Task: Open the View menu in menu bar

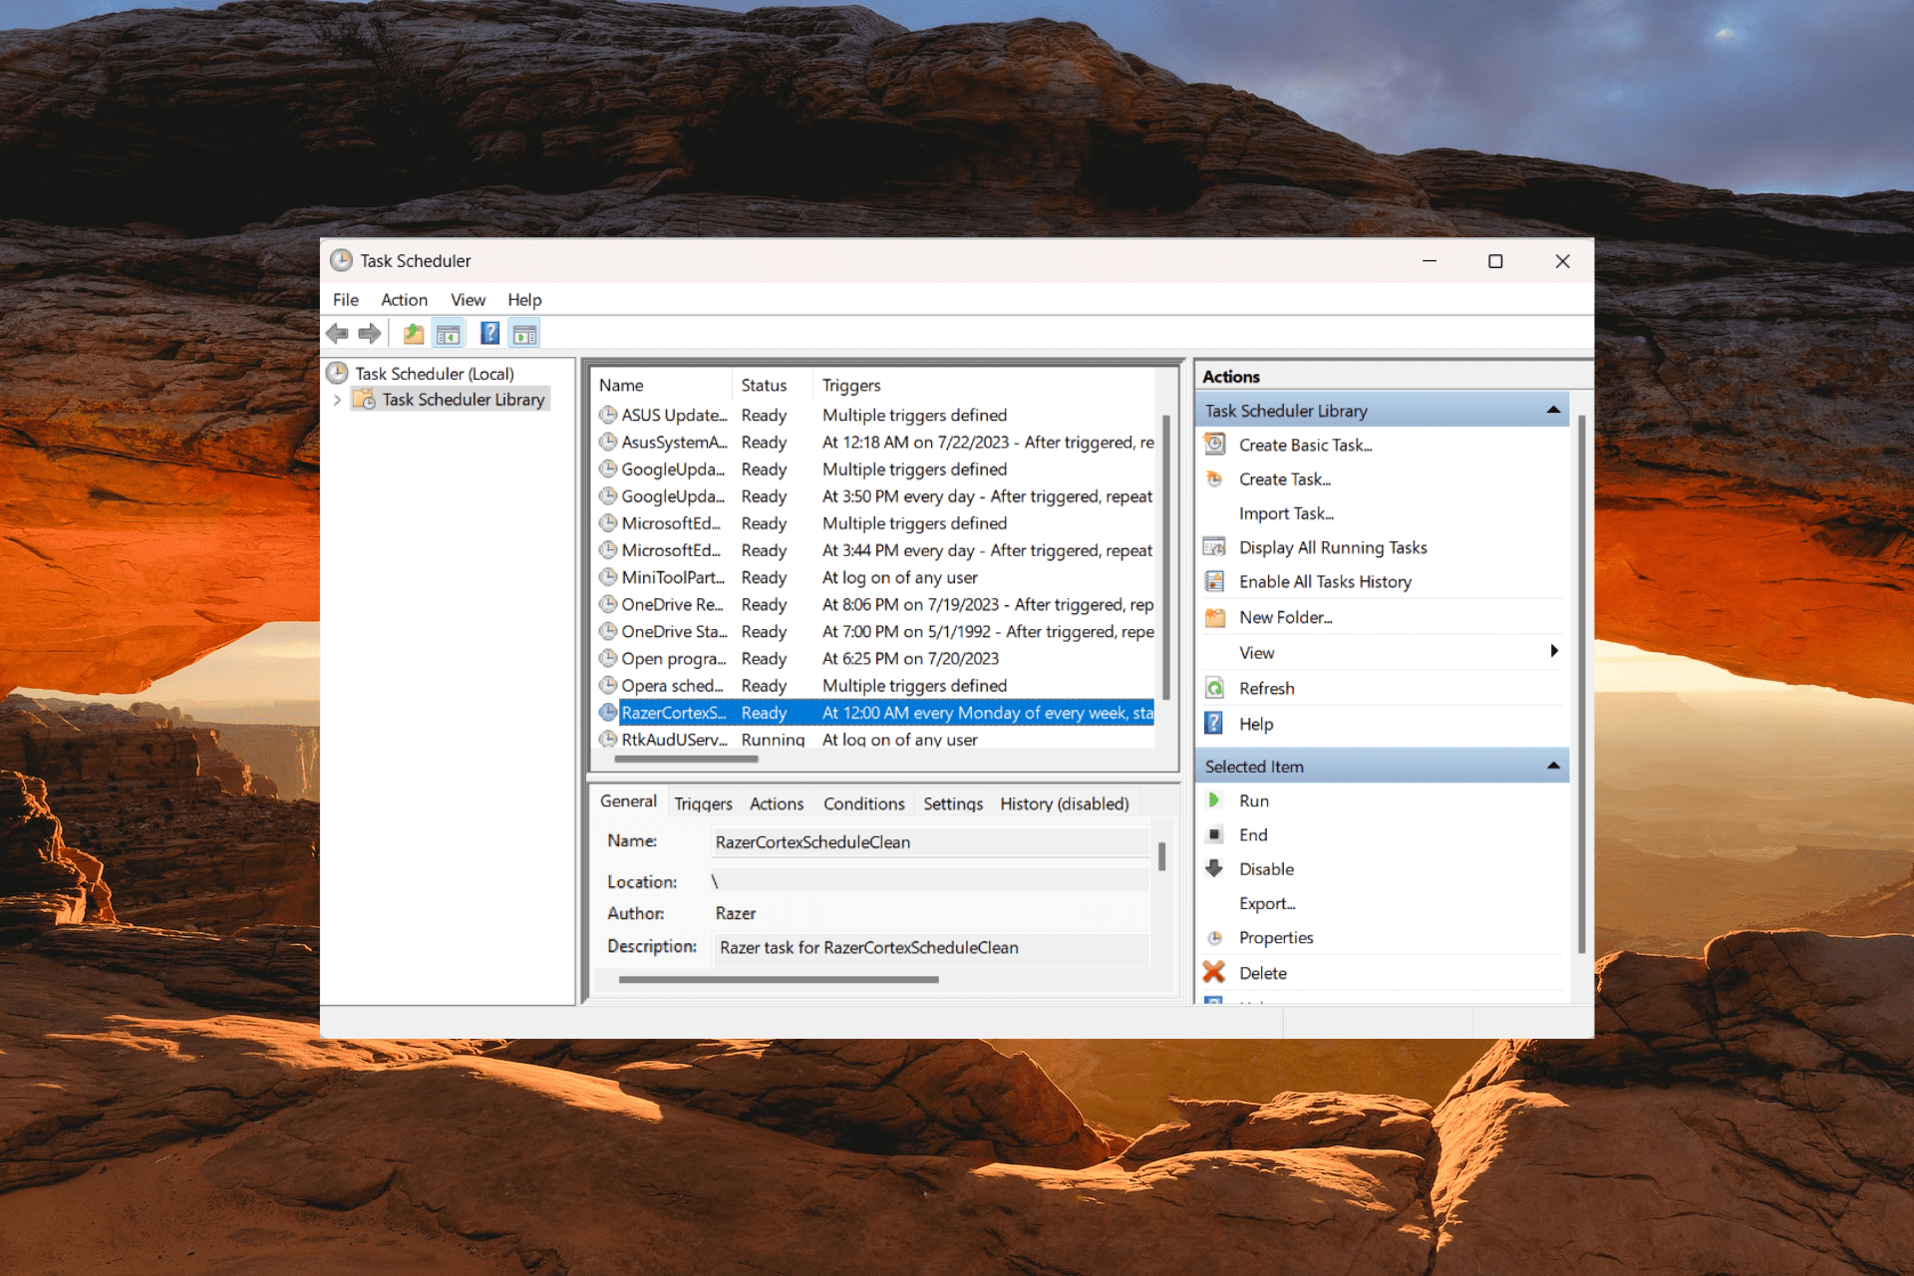Action: tap(468, 300)
